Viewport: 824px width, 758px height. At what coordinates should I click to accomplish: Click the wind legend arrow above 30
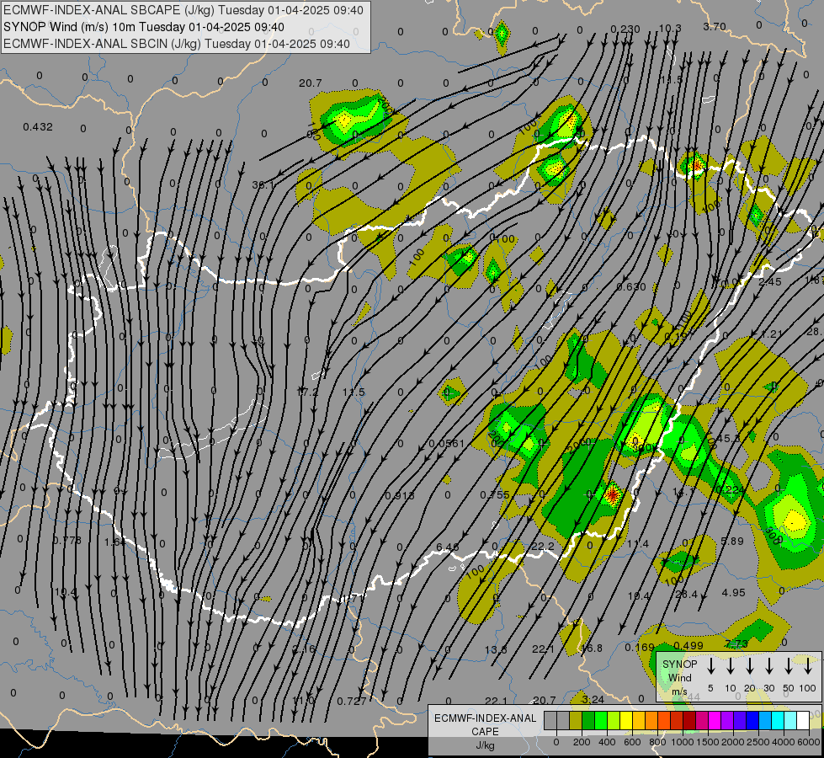768,666
